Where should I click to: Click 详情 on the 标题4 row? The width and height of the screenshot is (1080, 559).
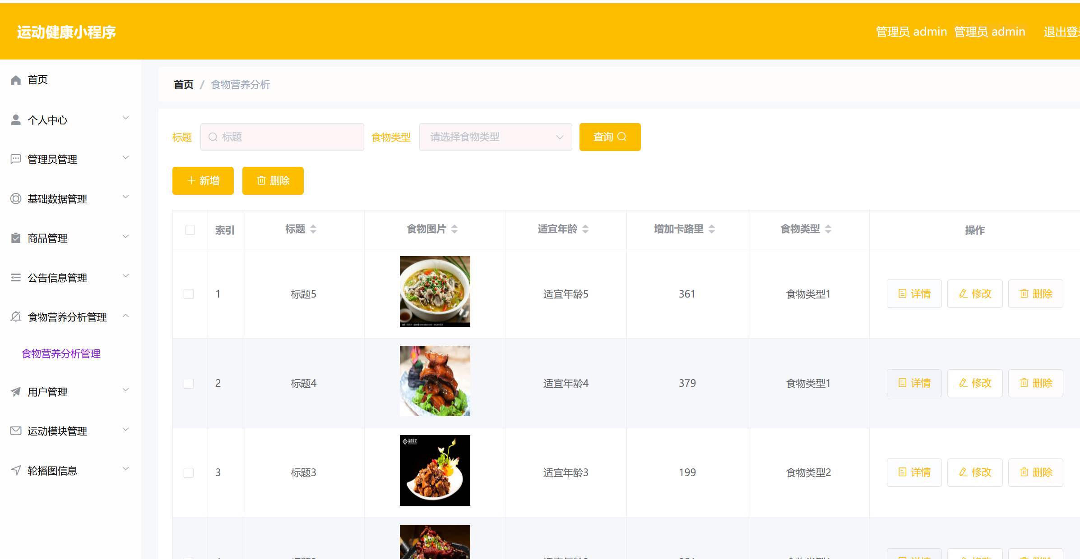coord(914,383)
